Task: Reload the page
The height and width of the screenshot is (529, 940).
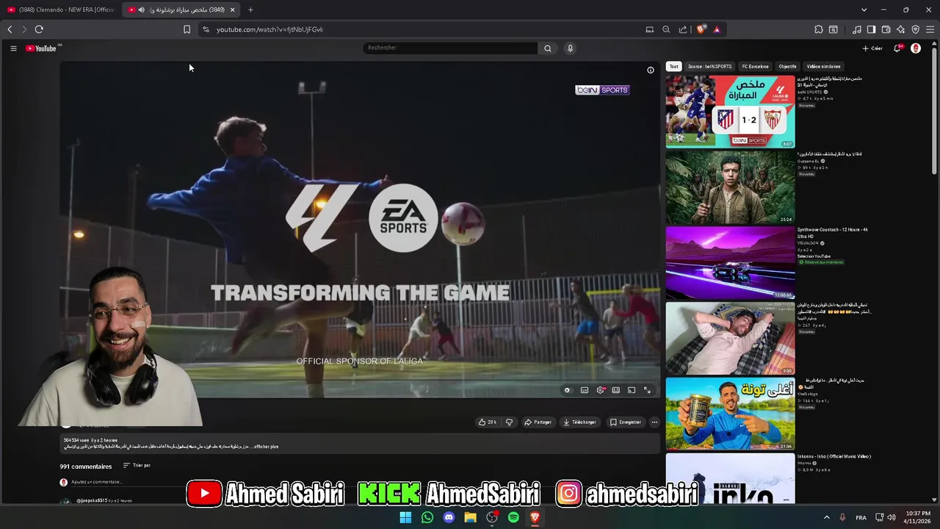Action: click(39, 29)
